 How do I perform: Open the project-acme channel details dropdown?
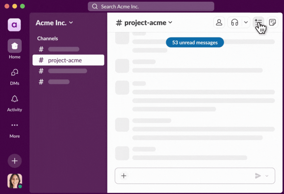pos(170,23)
